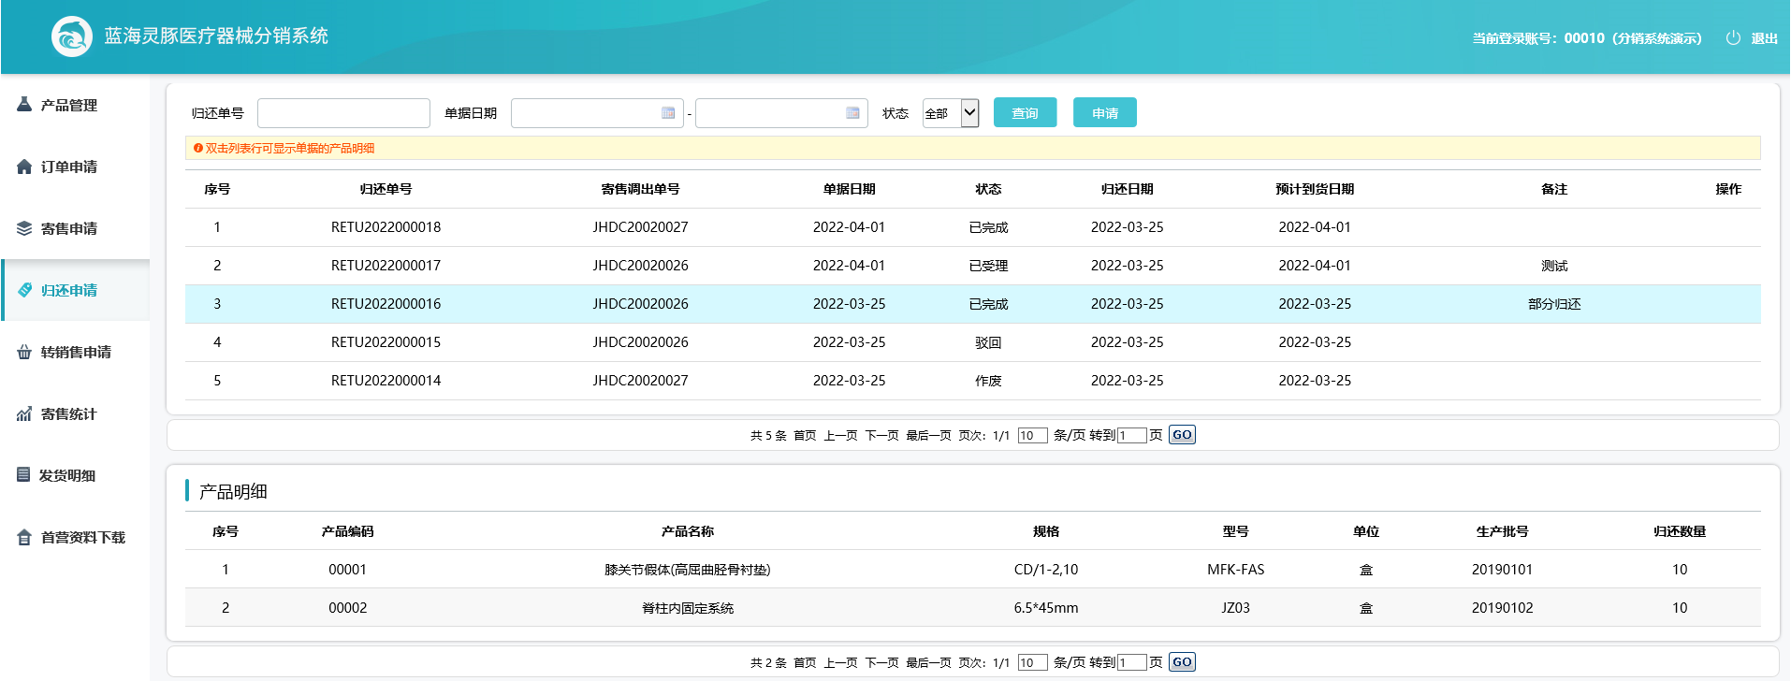Click the 寄售申请 layers icon
This screenshot has width=1791, height=681.
point(24,228)
